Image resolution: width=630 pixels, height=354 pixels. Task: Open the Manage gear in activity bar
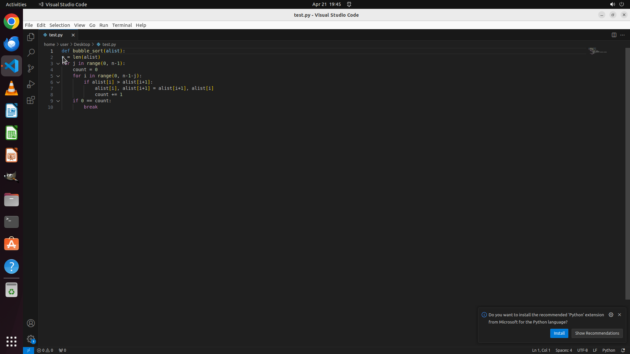(x=31, y=339)
